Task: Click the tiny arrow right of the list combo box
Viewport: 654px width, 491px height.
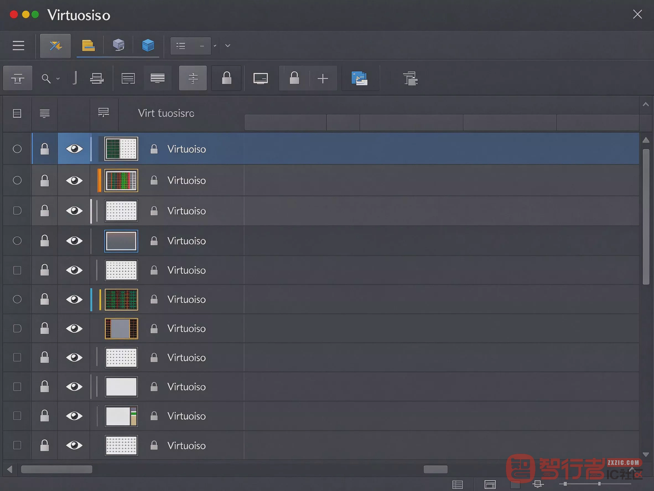Action: [x=215, y=46]
